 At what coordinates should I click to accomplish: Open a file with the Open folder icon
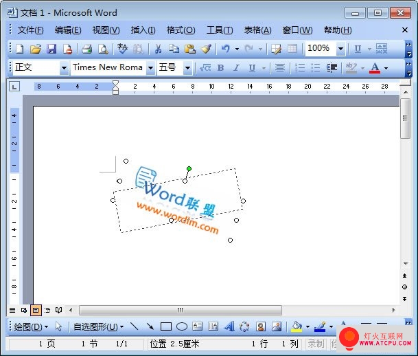(x=36, y=49)
